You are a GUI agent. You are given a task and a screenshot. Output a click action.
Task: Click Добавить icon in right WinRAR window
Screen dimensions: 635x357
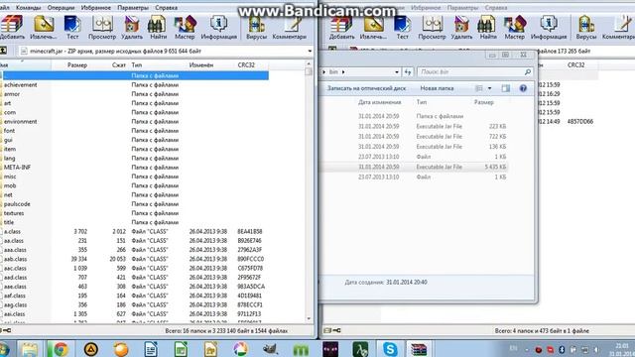[341, 24]
